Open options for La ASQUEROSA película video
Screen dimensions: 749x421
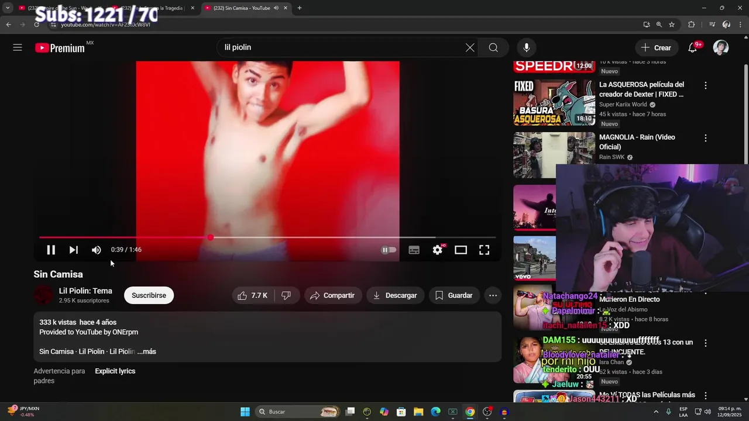(x=705, y=85)
